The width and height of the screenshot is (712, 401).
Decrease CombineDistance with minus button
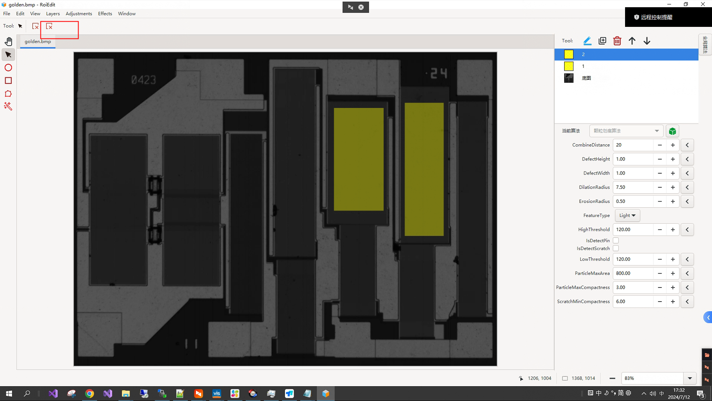point(660,145)
